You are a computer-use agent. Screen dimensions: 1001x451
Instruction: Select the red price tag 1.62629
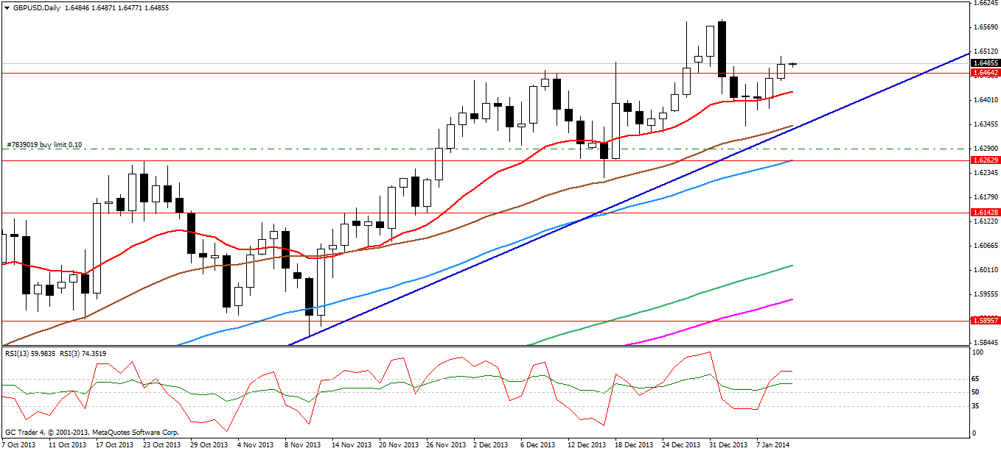985,160
